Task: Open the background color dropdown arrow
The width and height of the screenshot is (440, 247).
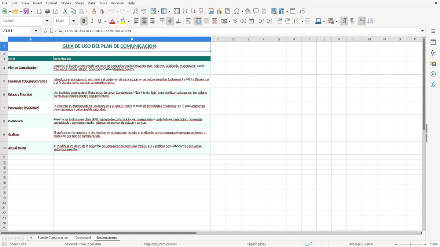Action: point(128,21)
